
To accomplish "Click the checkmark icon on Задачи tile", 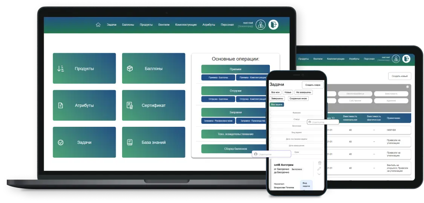I will coord(60,143).
